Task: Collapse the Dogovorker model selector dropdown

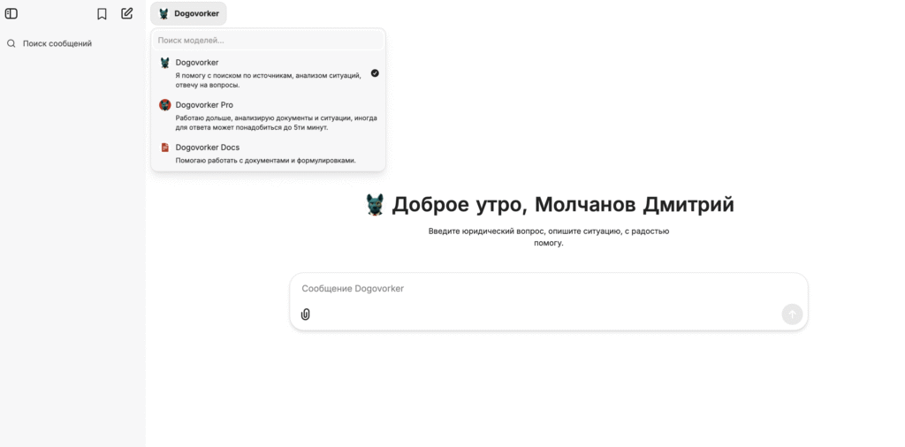Action: click(x=188, y=13)
